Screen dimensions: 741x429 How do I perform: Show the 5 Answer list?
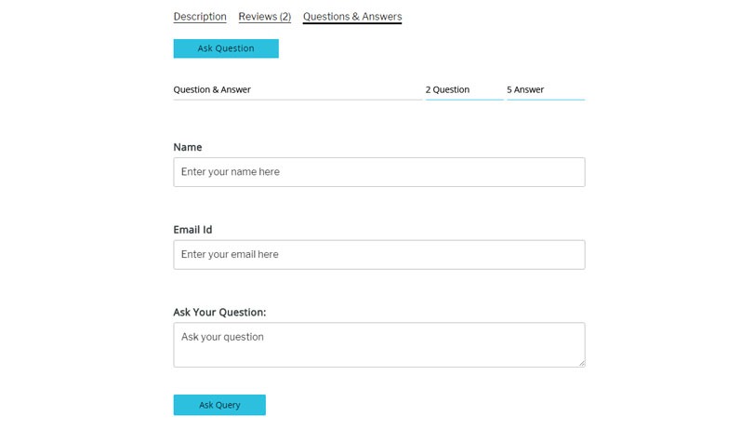525,90
